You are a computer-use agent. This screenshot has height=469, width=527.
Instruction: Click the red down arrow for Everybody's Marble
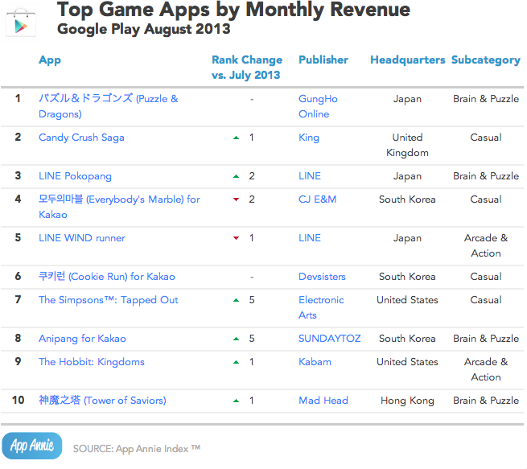(237, 200)
